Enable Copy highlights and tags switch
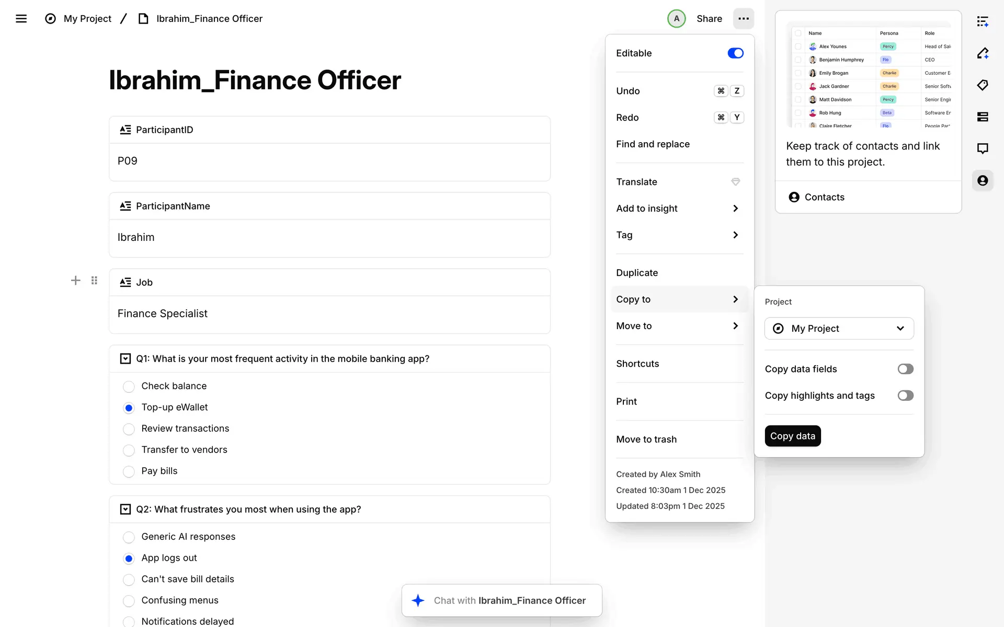Image resolution: width=1004 pixels, height=627 pixels. tap(905, 396)
